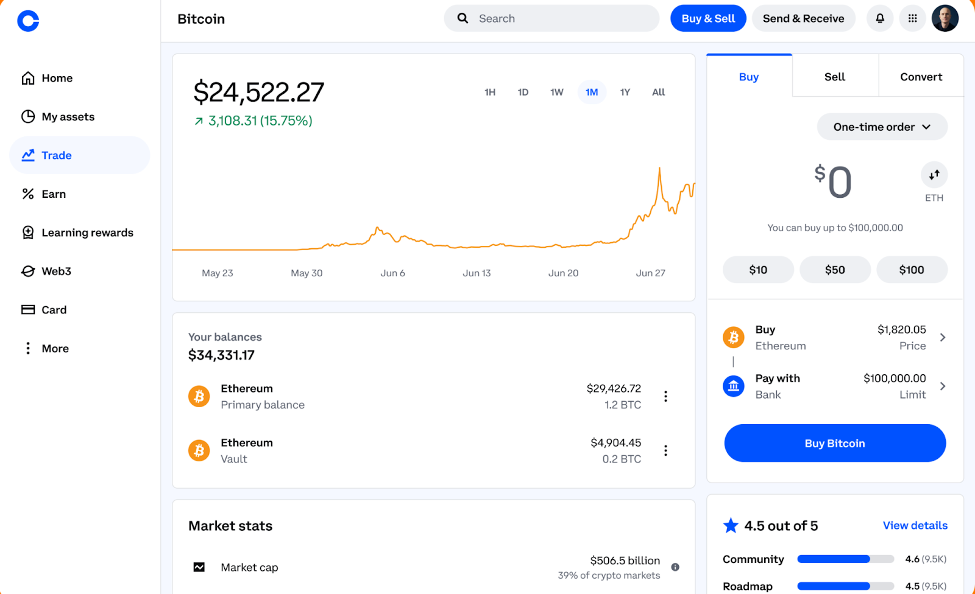Select the 1M chart range
The height and width of the screenshot is (594, 975).
click(592, 92)
